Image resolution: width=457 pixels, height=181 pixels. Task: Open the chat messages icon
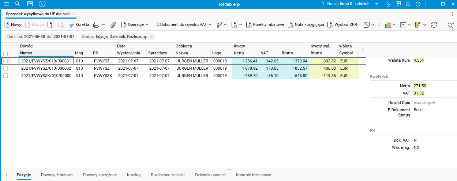398,4
